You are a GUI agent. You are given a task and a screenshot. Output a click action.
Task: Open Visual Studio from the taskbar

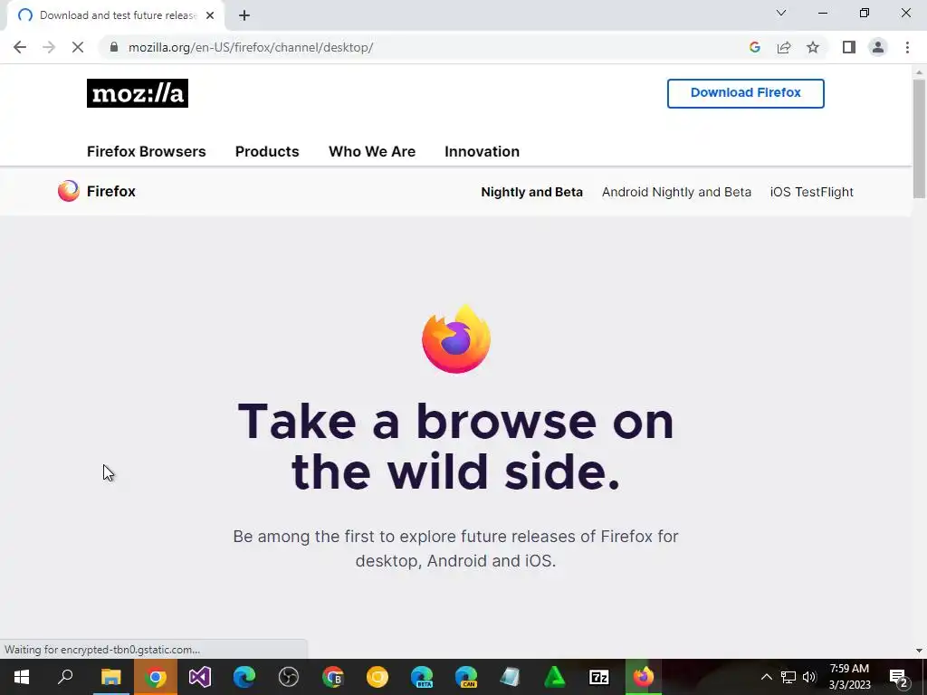(x=200, y=677)
